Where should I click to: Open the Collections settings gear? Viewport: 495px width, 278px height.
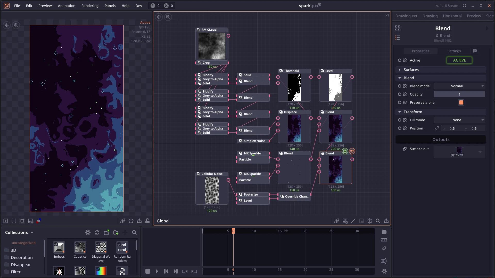88,232
